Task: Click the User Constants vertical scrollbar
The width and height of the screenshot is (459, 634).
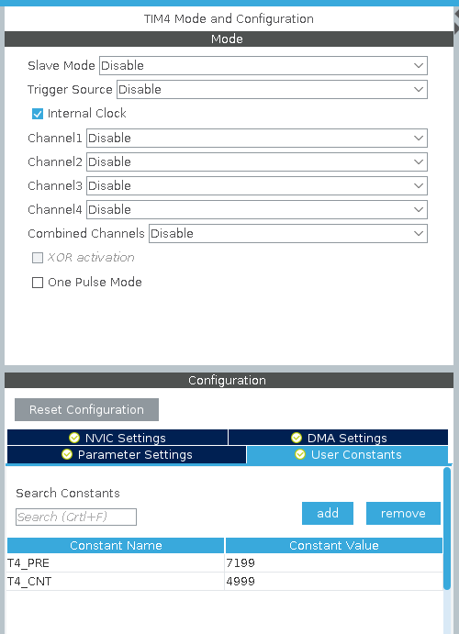Action: [x=447, y=528]
